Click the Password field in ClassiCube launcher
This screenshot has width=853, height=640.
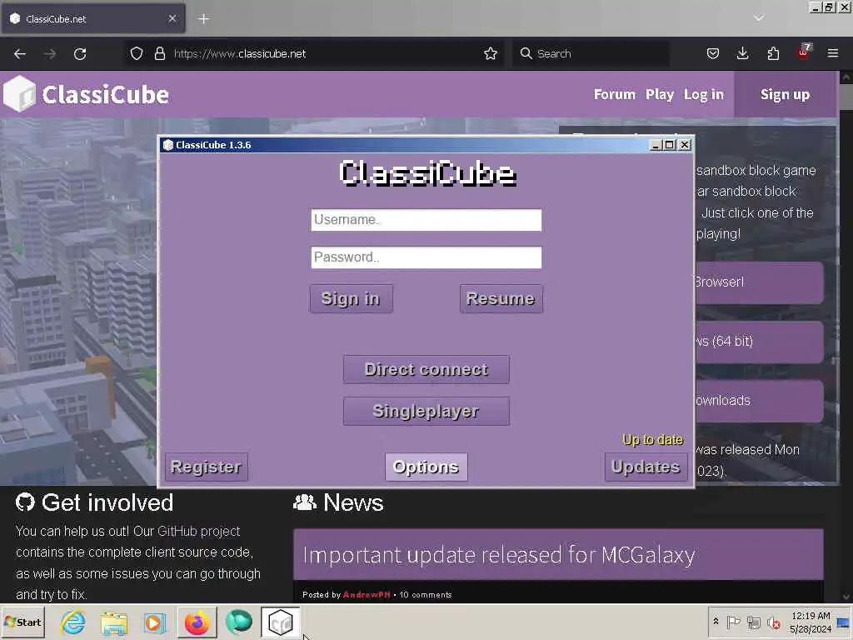(426, 257)
